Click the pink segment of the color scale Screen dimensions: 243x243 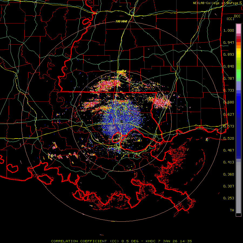pyautogui.click(x=238, y=29)
